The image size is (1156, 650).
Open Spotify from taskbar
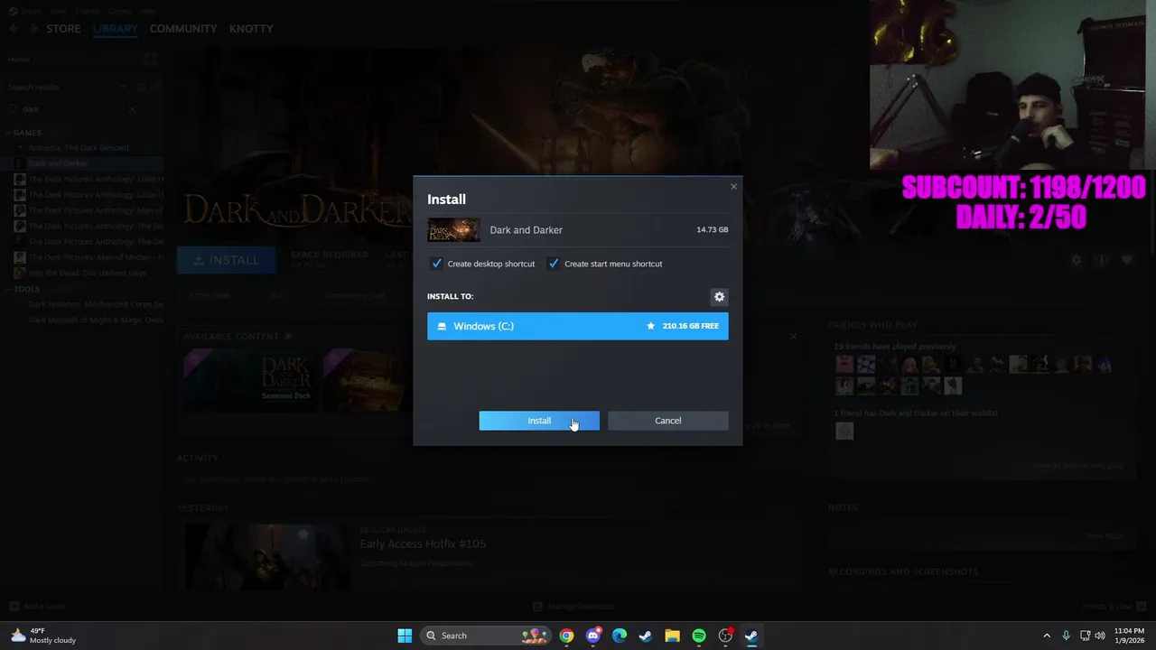(x=699, y=636)
